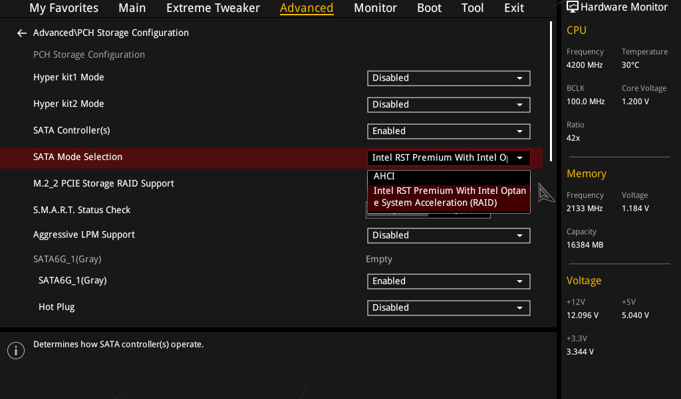Open the Extreme Tweaker tab
Viewport: 681px width, 399px height.
(x=213, y=8)
